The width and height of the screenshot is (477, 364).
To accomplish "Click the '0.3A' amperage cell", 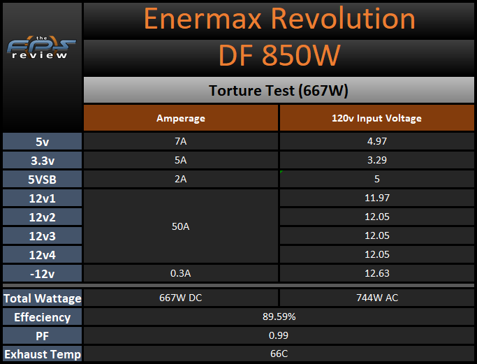I will point(181,273).
